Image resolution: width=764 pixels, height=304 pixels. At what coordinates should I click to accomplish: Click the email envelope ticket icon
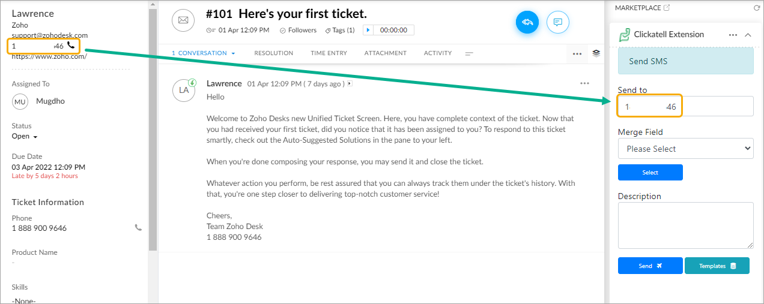[183, 20]
